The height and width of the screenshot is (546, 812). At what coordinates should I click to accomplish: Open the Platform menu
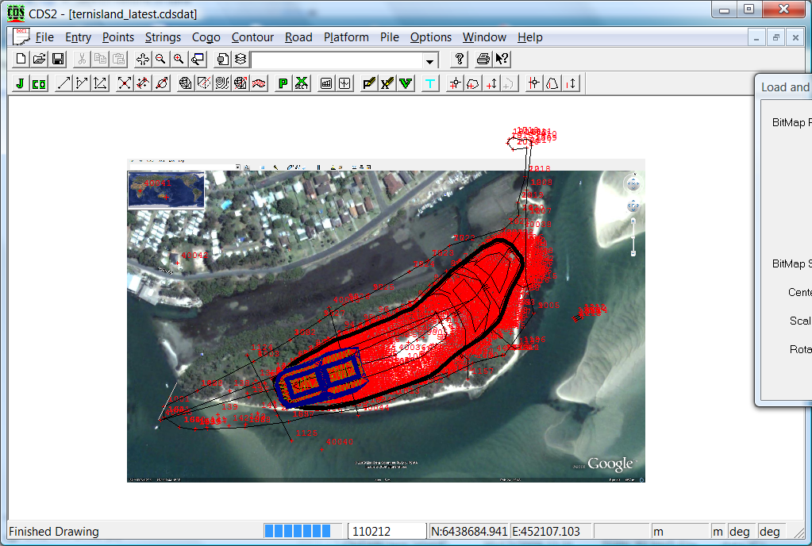[x=346, y=37]
